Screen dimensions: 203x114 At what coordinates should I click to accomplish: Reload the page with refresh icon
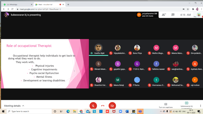pyautogui.click(x=12, y=9)
